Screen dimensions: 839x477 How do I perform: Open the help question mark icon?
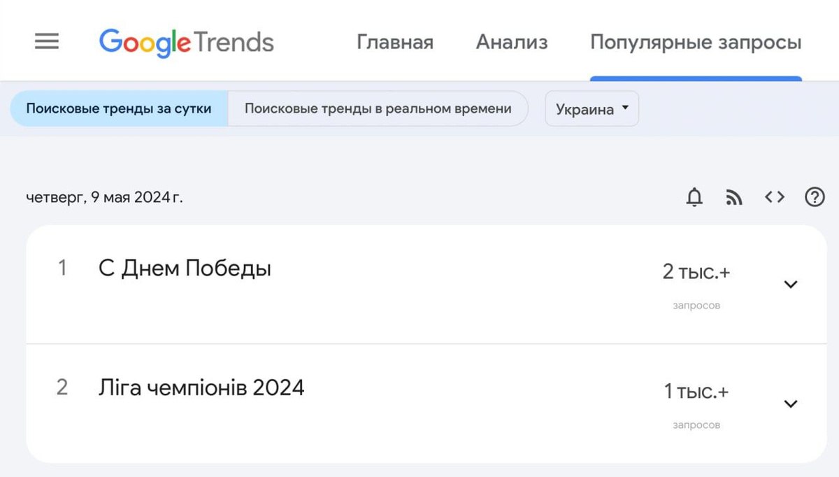click(815, 198)
